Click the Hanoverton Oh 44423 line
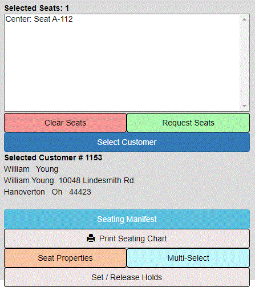This screenshot has height=291, width=255. (47, 192)
